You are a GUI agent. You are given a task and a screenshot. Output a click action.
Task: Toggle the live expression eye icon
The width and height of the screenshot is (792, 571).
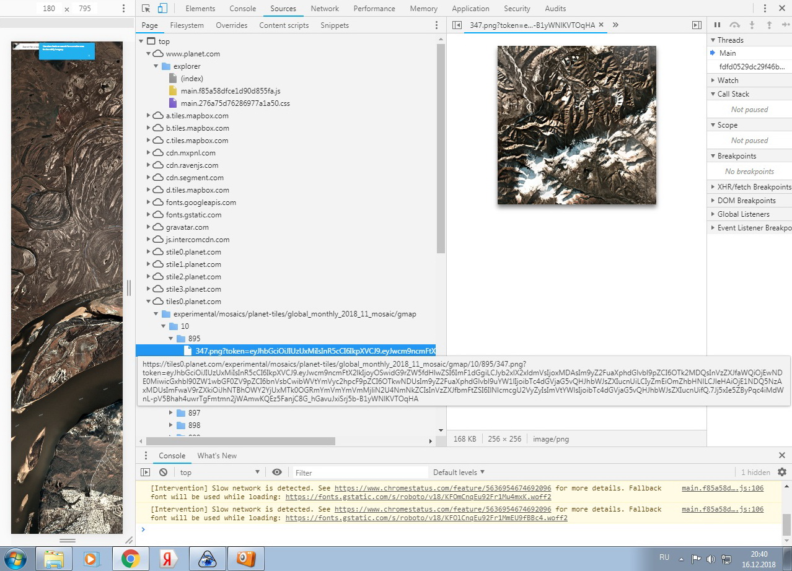pyautogui.click(x=277, y=473)
